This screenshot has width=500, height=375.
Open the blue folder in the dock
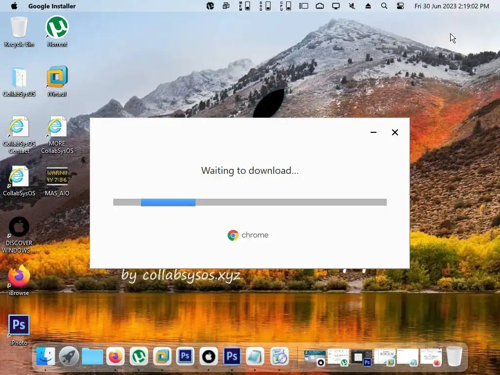click(x=92, y=356)
